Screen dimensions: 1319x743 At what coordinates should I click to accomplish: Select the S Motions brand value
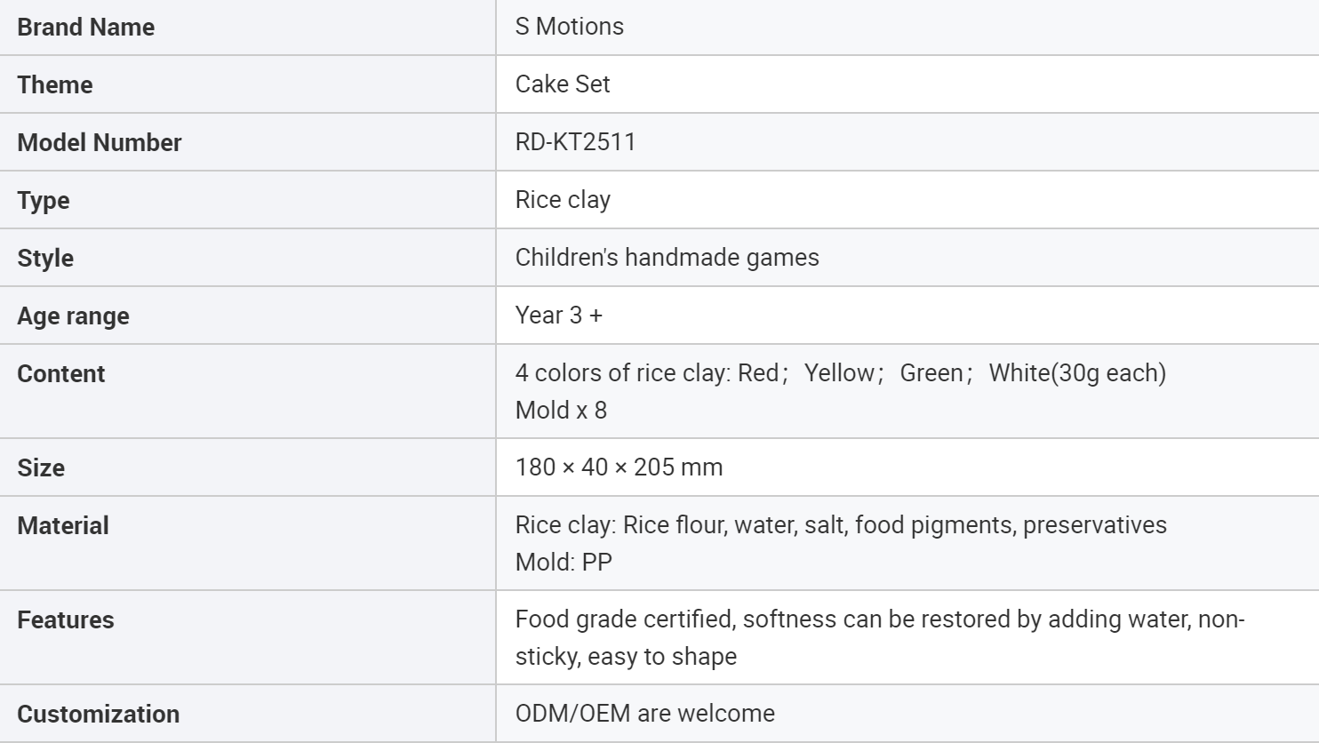coord(569,27)
